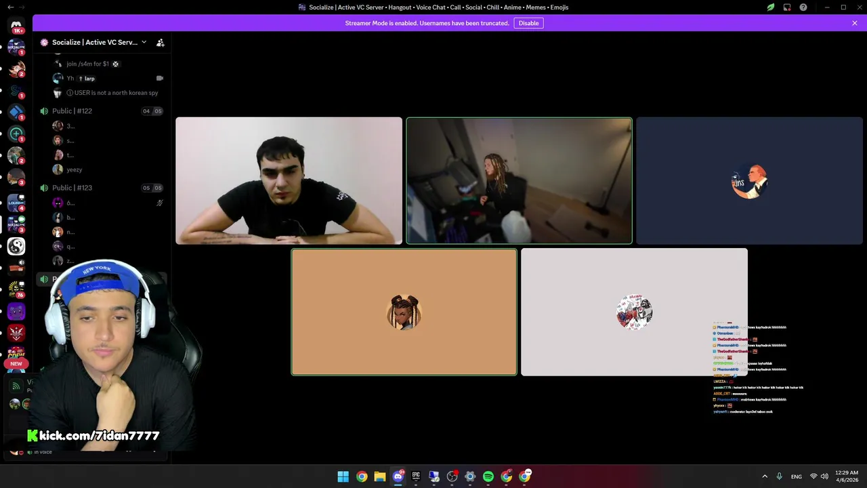The image size is (867, 488).
Task: Open Epic Games Launcher from taskbar
Action: pos(416,476)
